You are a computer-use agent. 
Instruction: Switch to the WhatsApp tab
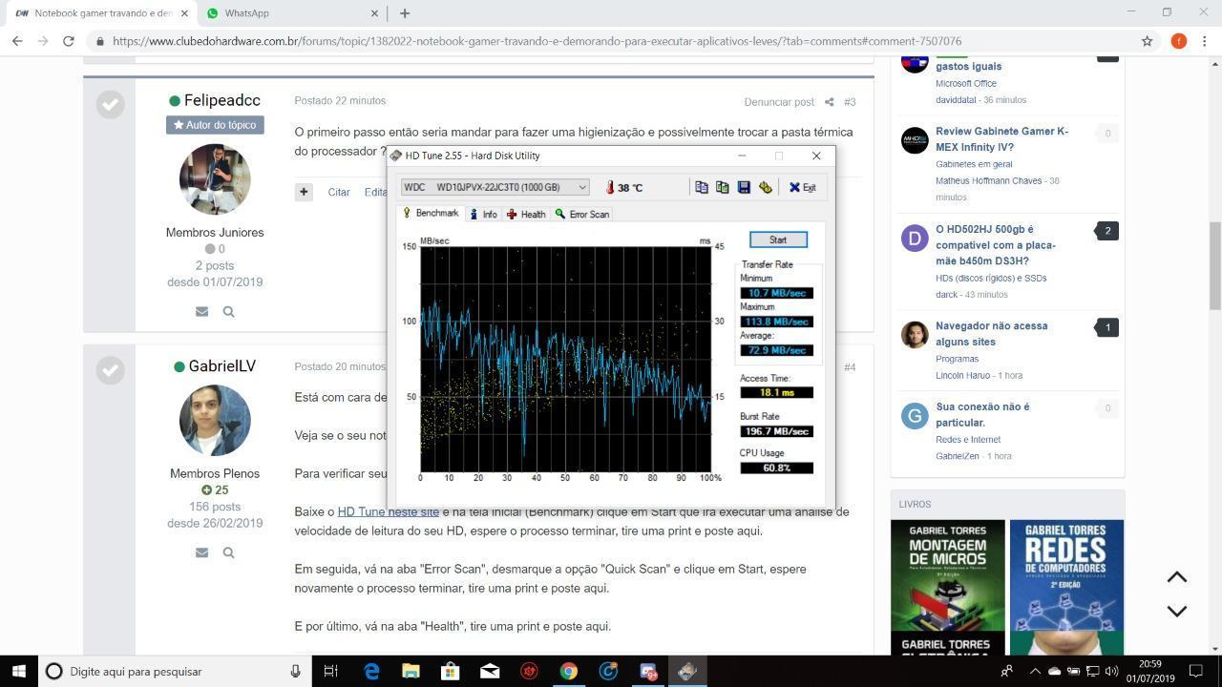tap(290, 13)
